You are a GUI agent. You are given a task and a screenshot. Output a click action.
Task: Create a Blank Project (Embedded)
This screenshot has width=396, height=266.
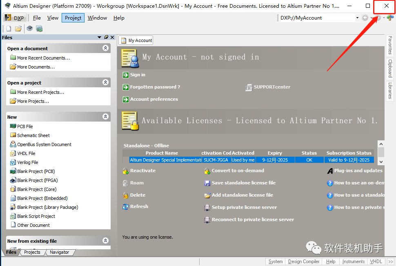42,198
